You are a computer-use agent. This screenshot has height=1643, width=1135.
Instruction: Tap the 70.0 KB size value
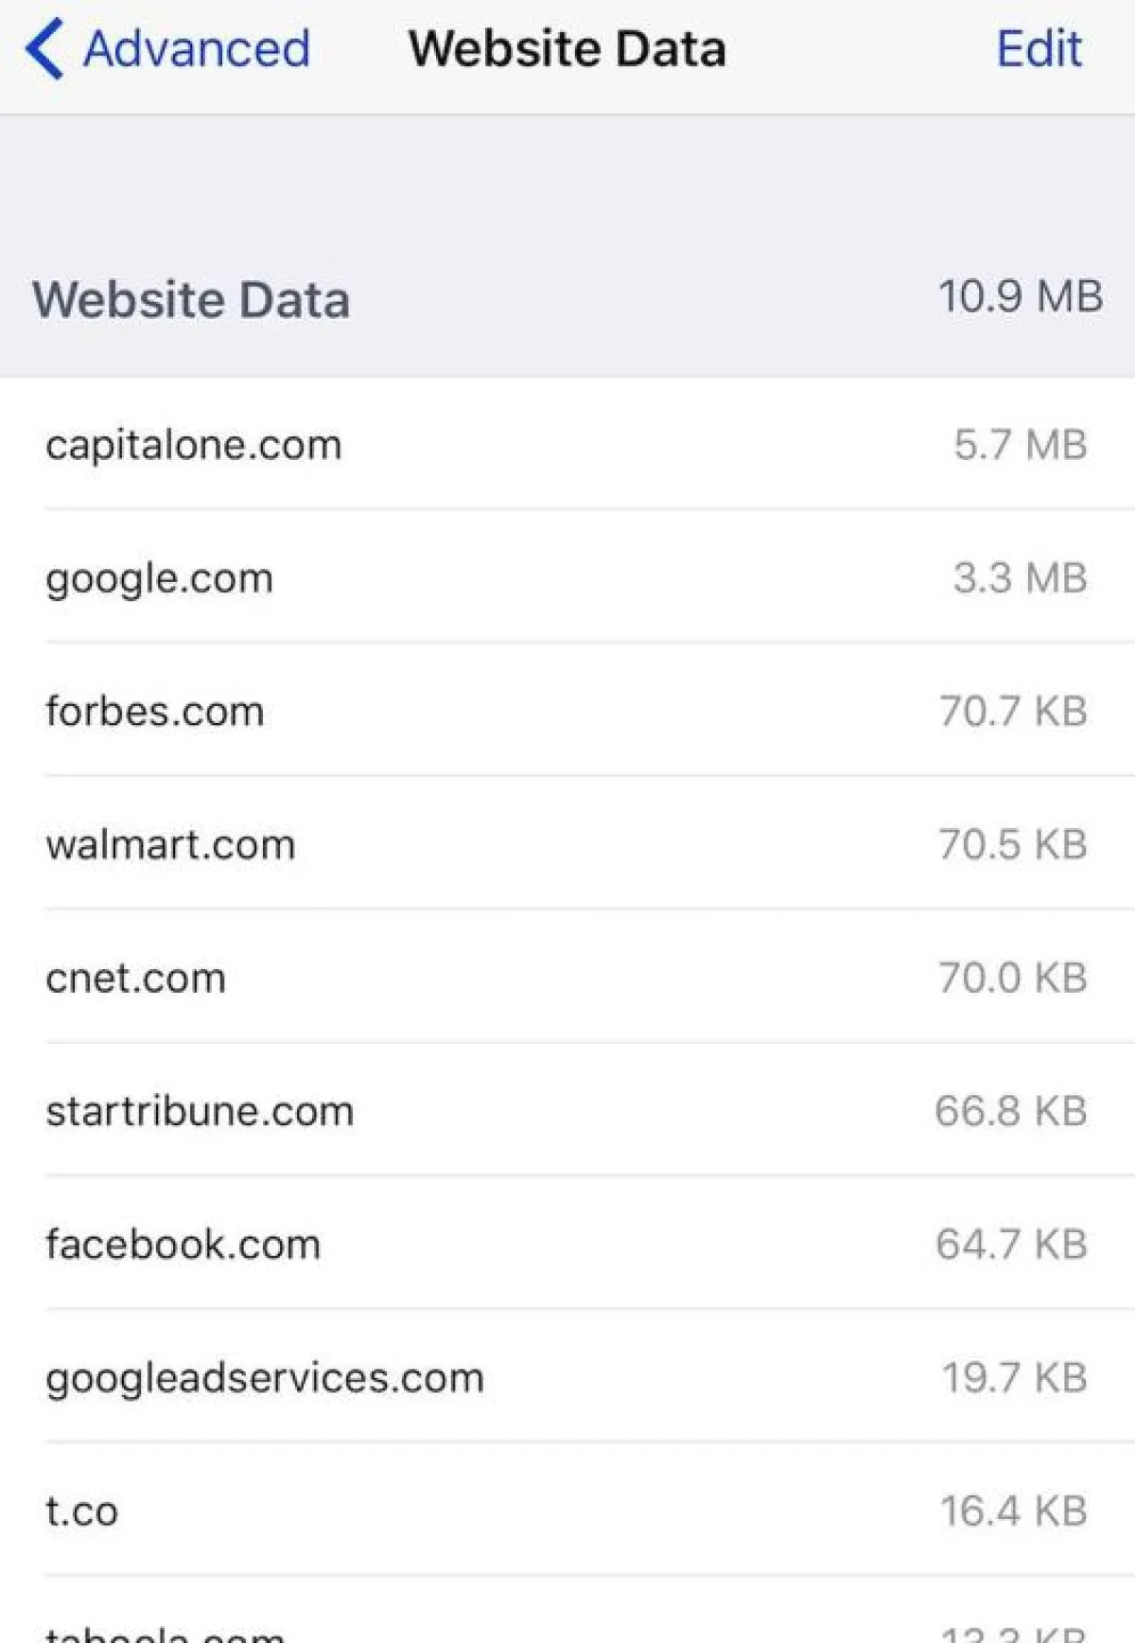coord(1012,979)
